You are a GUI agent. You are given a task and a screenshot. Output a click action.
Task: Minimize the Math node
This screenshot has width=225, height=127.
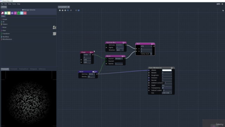(x=152, y=44)
